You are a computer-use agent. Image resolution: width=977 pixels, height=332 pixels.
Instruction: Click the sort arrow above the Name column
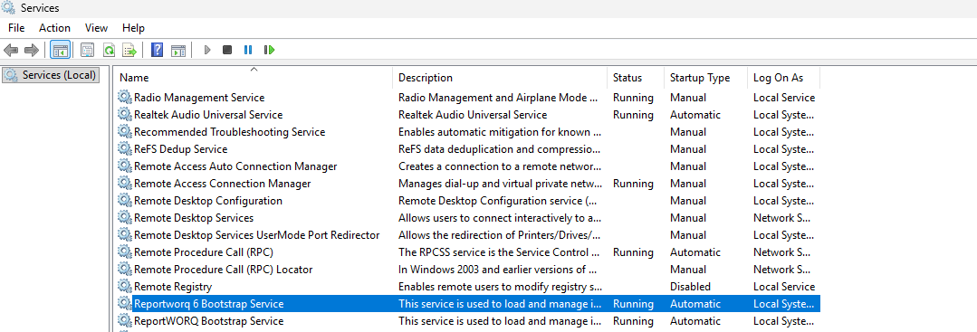[x=254, y=69]
